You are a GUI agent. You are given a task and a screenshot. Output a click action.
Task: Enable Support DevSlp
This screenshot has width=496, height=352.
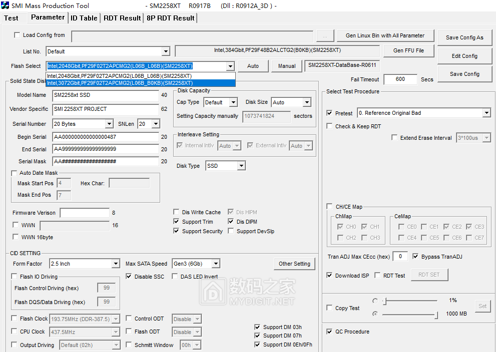231,231
